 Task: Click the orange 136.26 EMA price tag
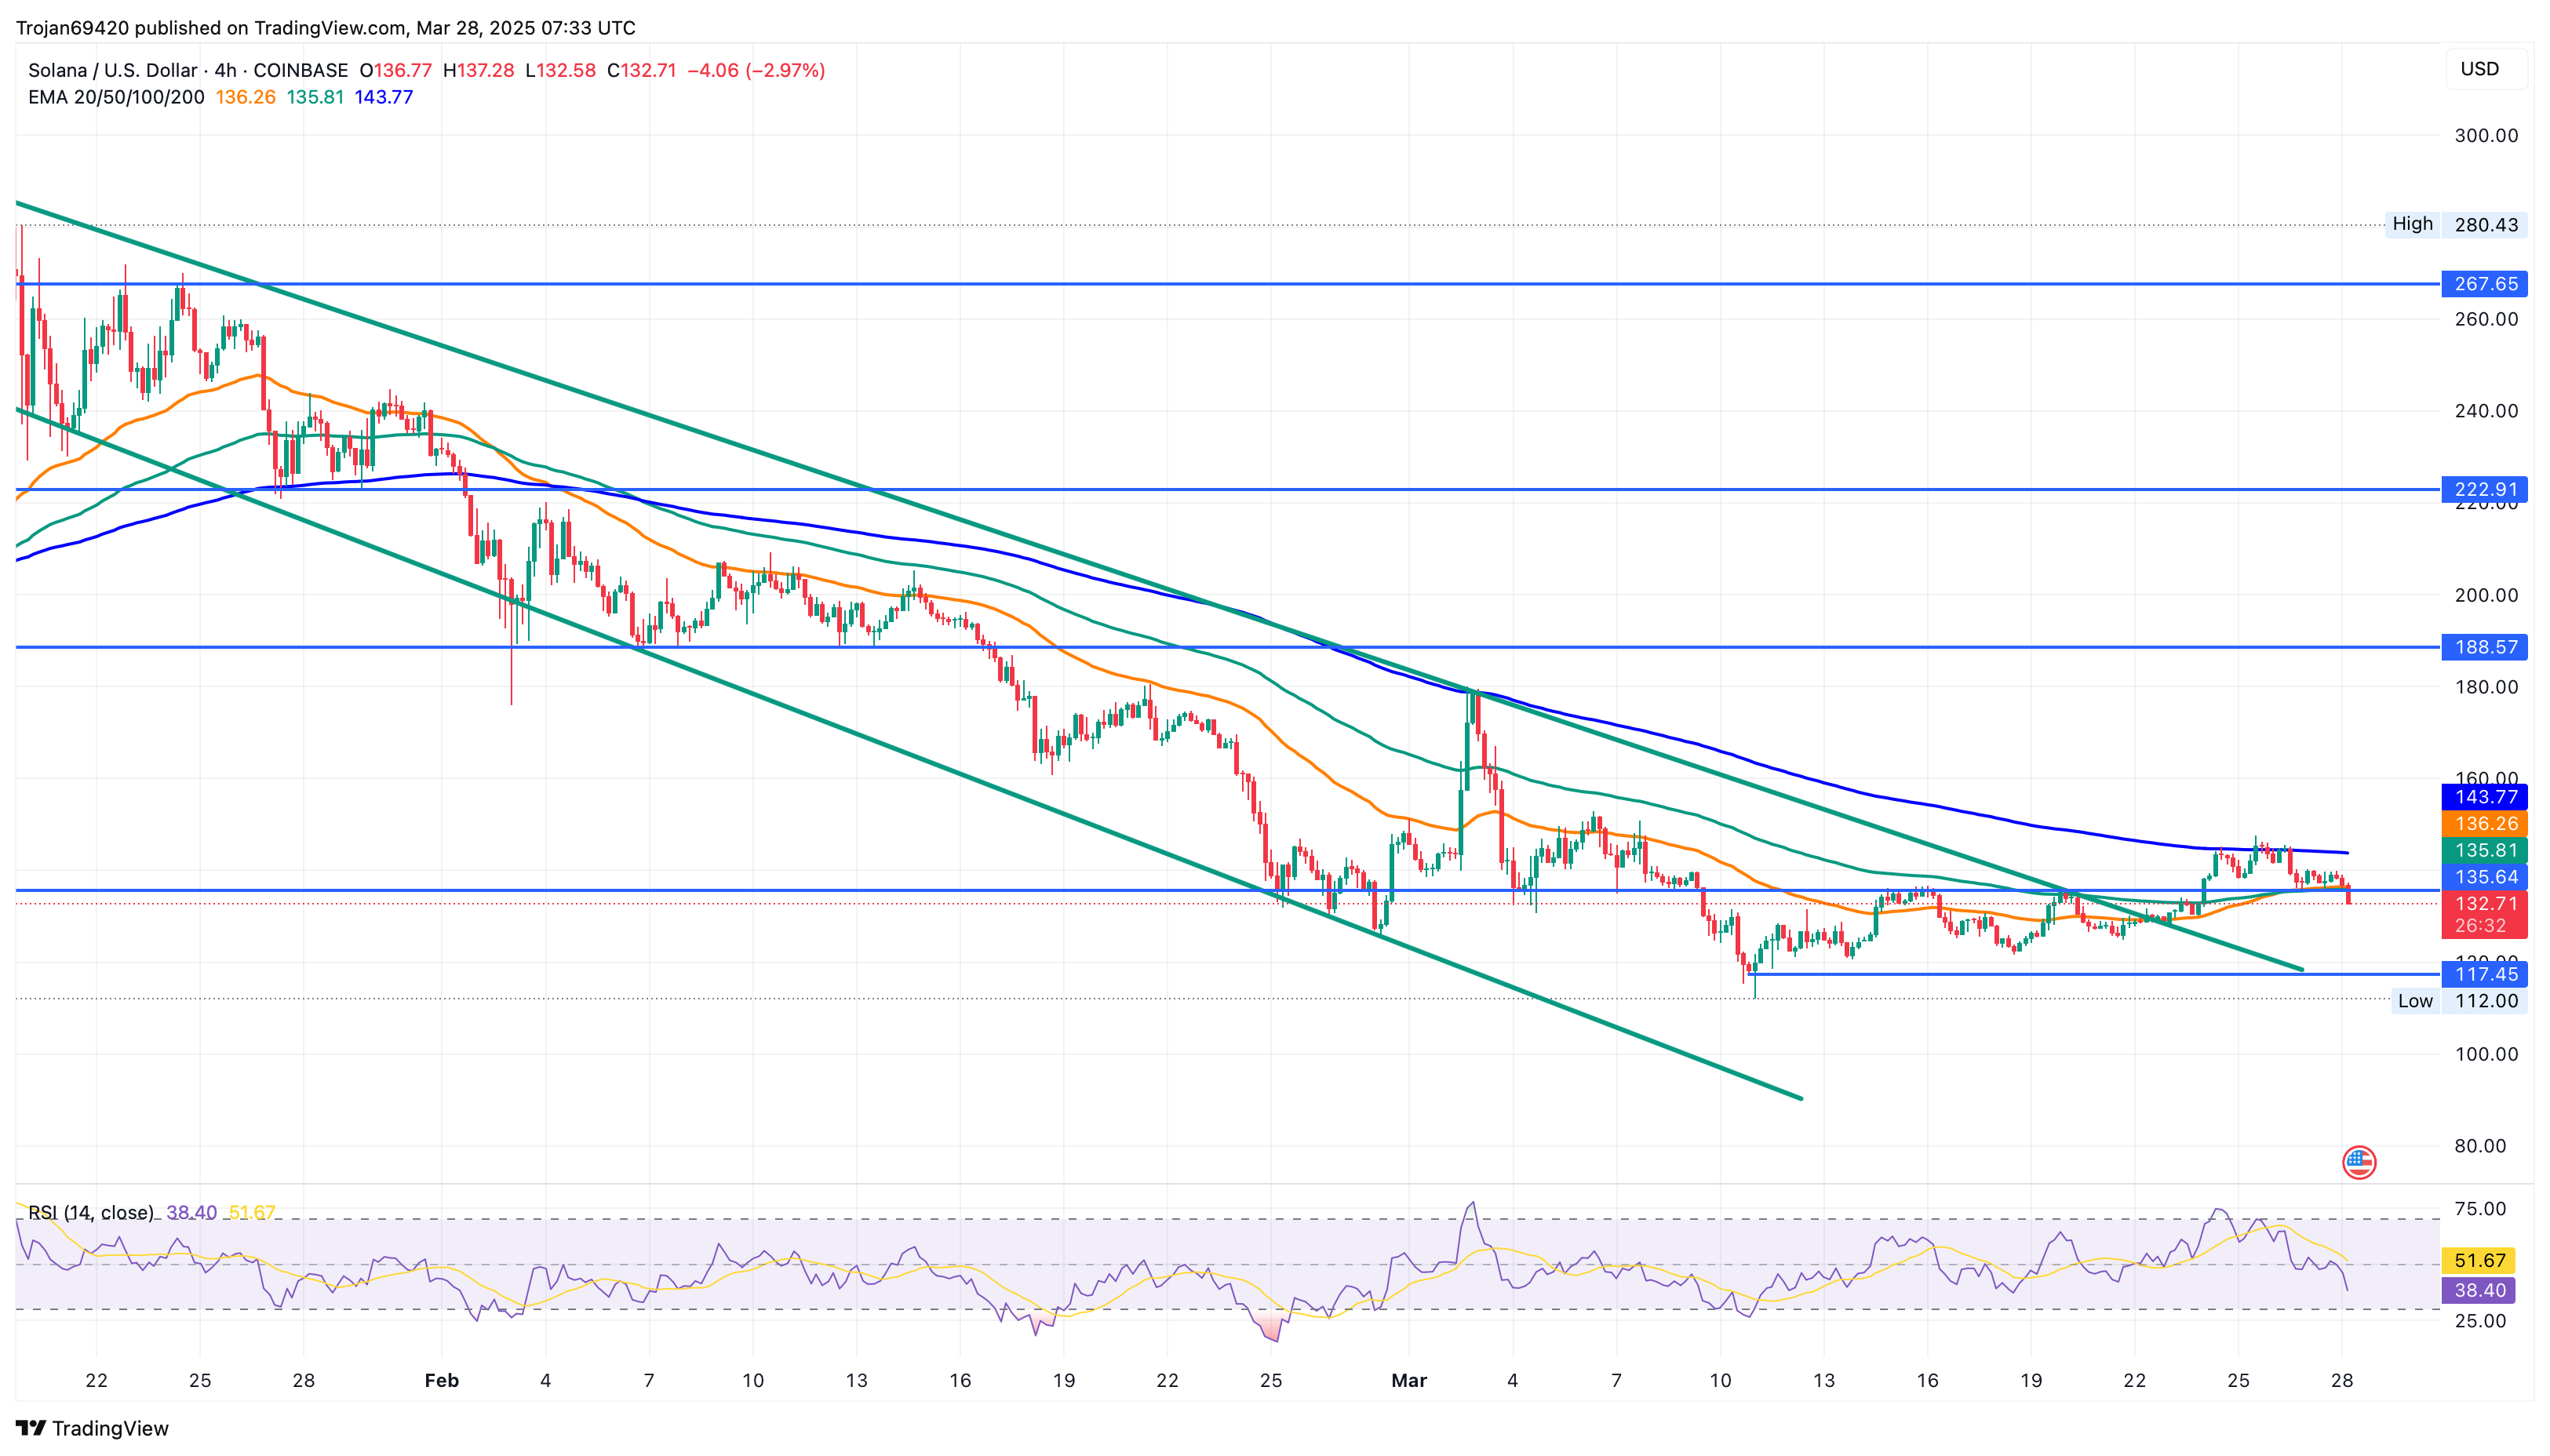point(2484,824)
